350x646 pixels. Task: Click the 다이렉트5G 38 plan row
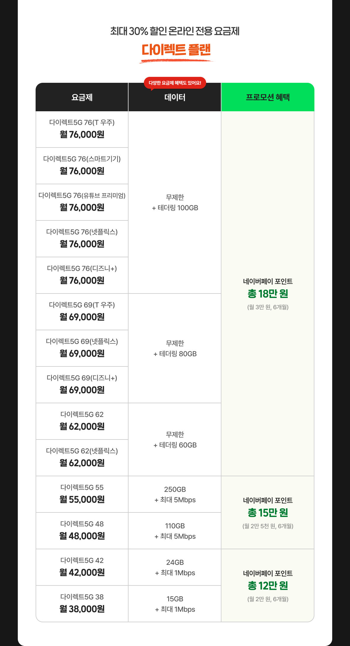[x=82, y=604]
